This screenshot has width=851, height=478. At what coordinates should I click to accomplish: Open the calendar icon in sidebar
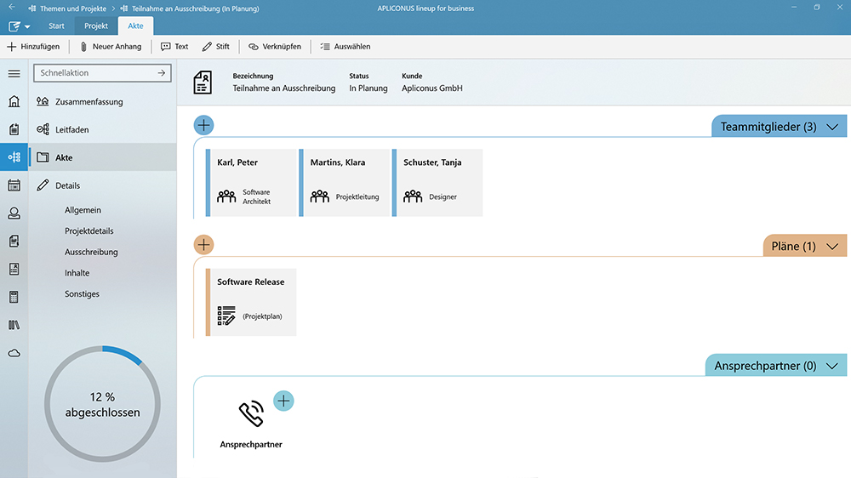click(x=14, y=185)
